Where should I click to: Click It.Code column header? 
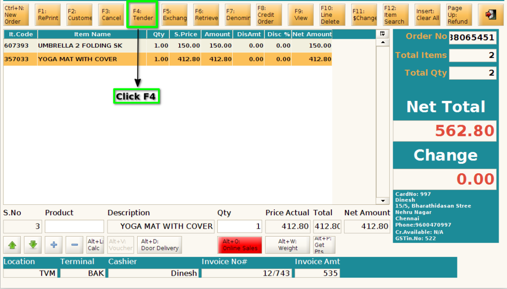21,34
